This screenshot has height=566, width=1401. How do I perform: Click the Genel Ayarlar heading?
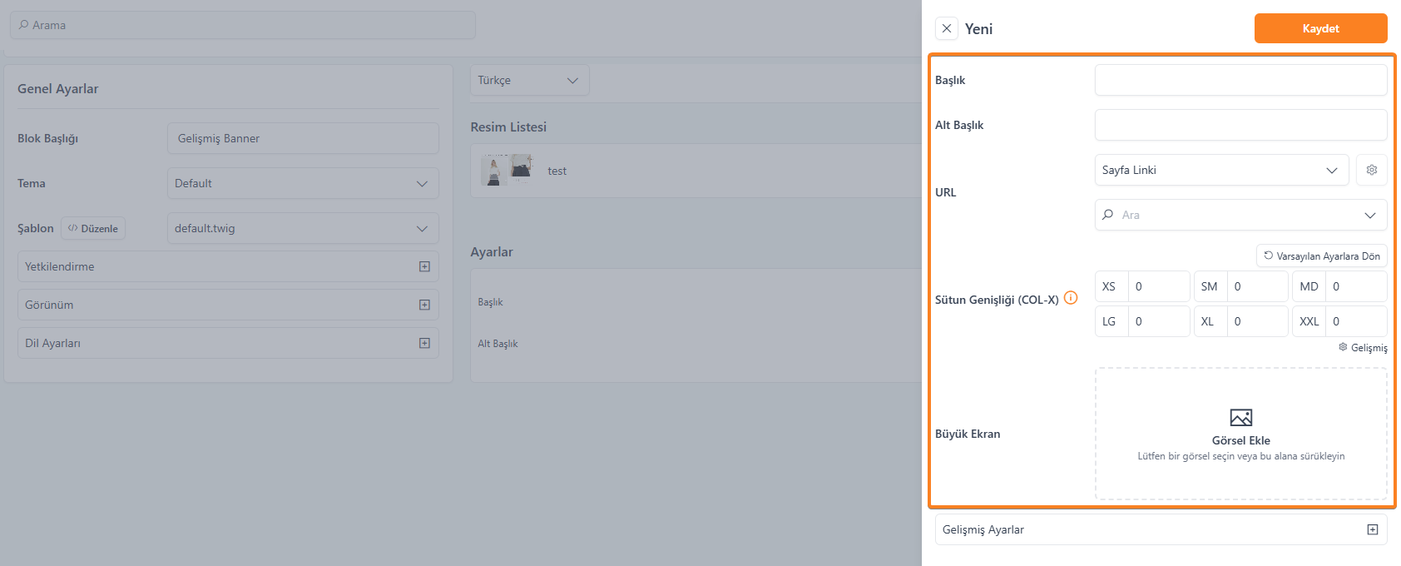click(58, 88)
